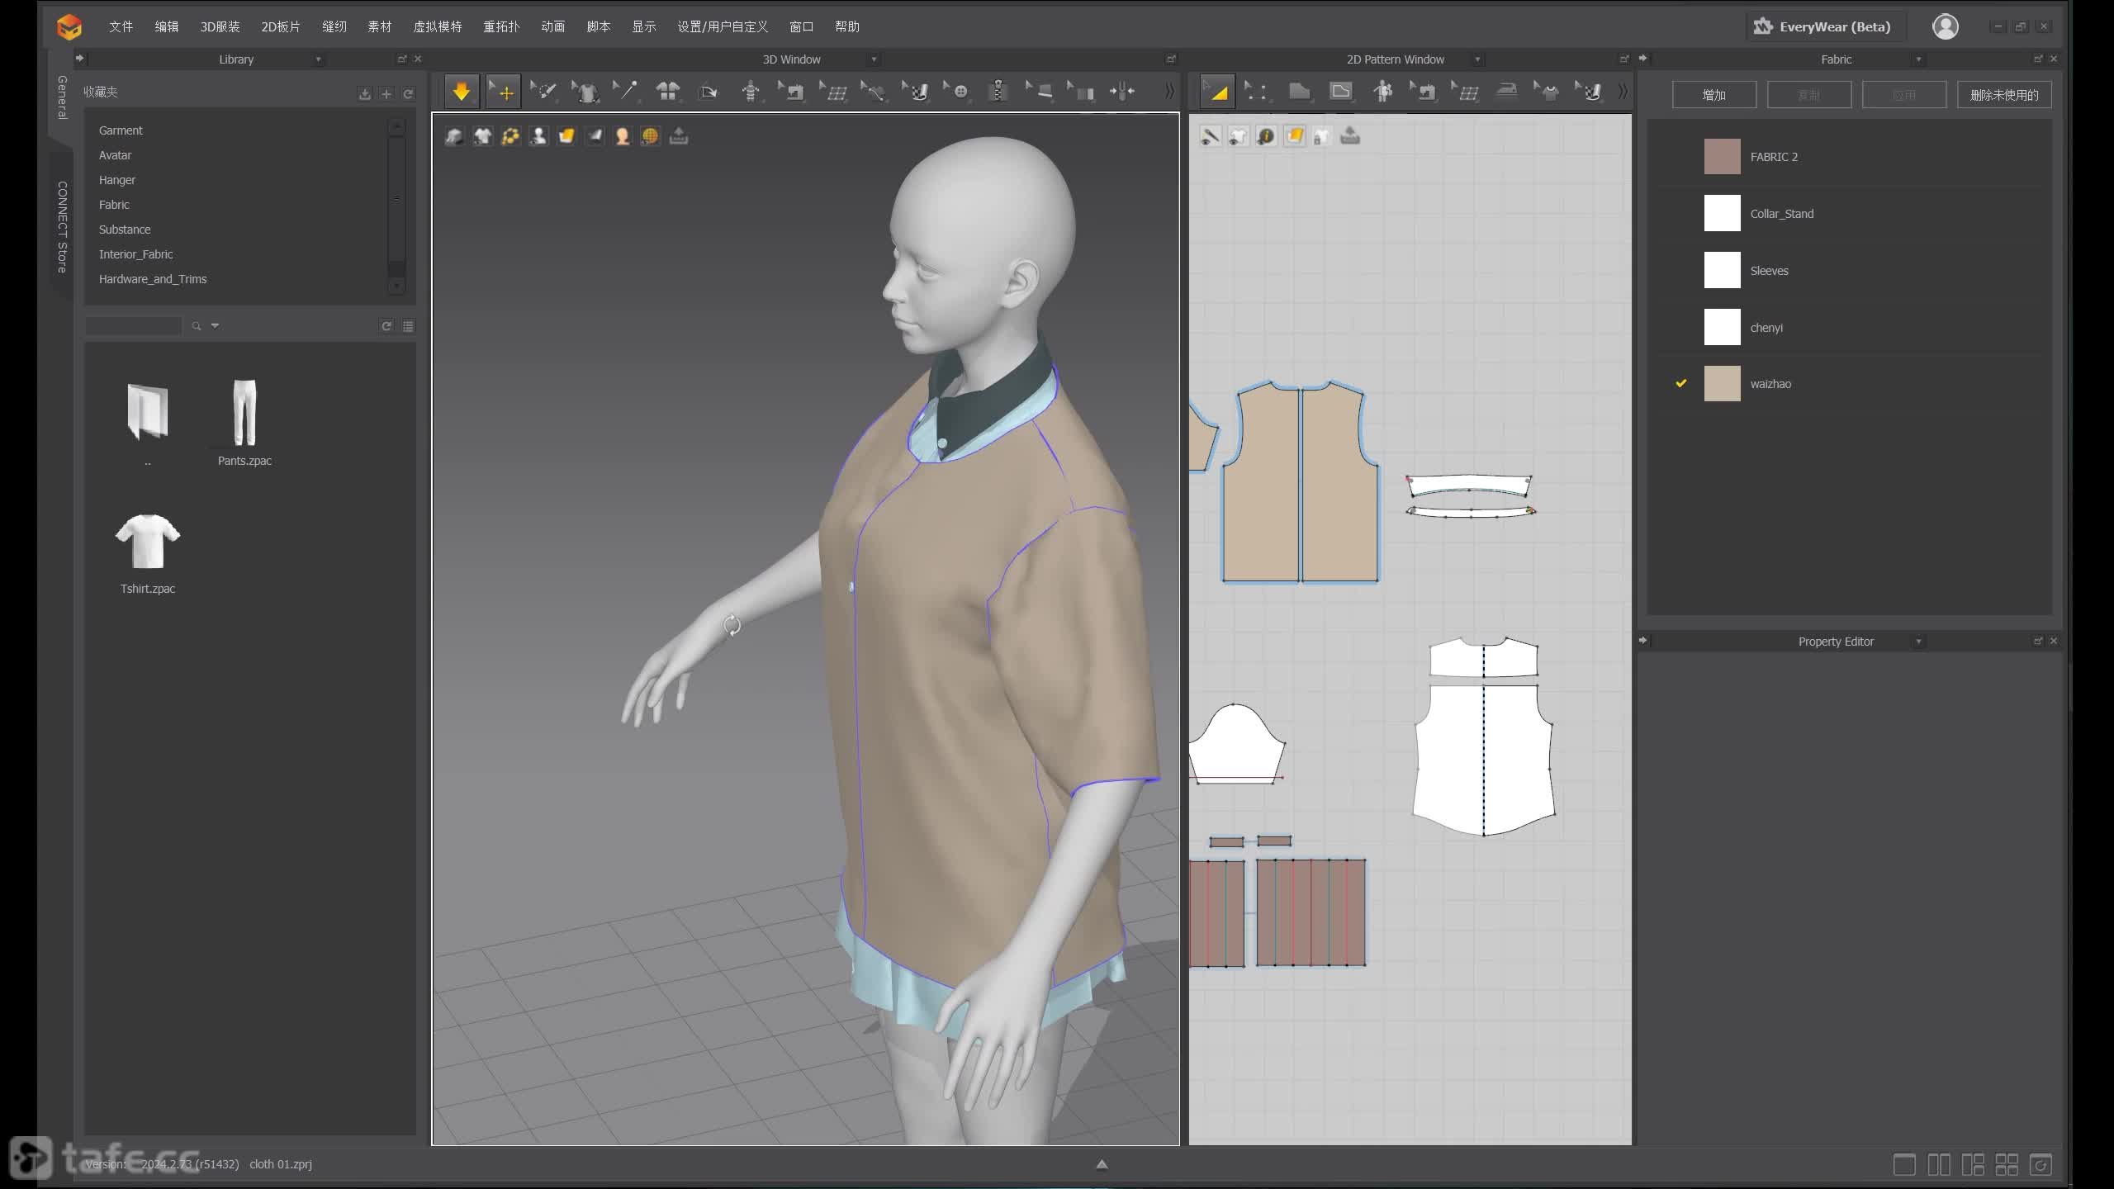Open the 缝纫 menu
Screen dimensions: 2114x1189
pos(334,26)
